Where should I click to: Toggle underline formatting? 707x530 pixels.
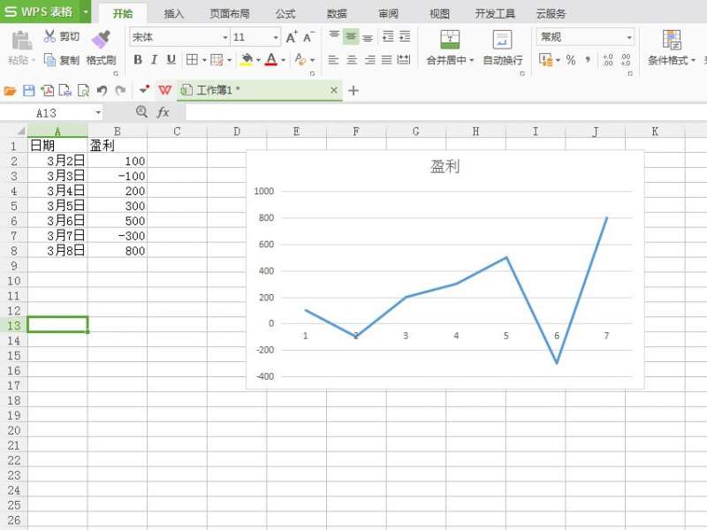click(x=171, y=60)
